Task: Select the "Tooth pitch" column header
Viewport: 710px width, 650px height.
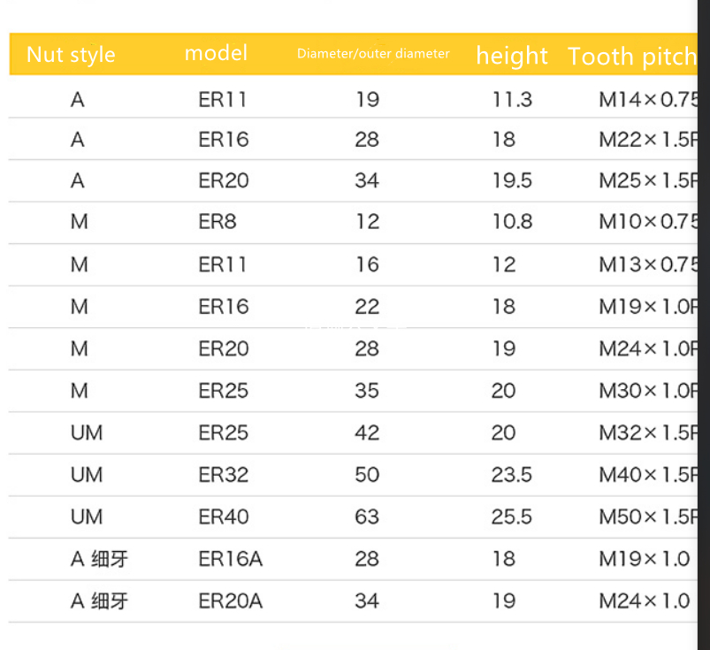Action: pos(631,57)
